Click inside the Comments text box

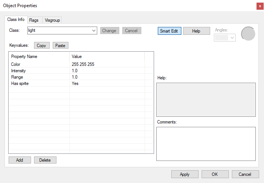click(x=206, y=144)
